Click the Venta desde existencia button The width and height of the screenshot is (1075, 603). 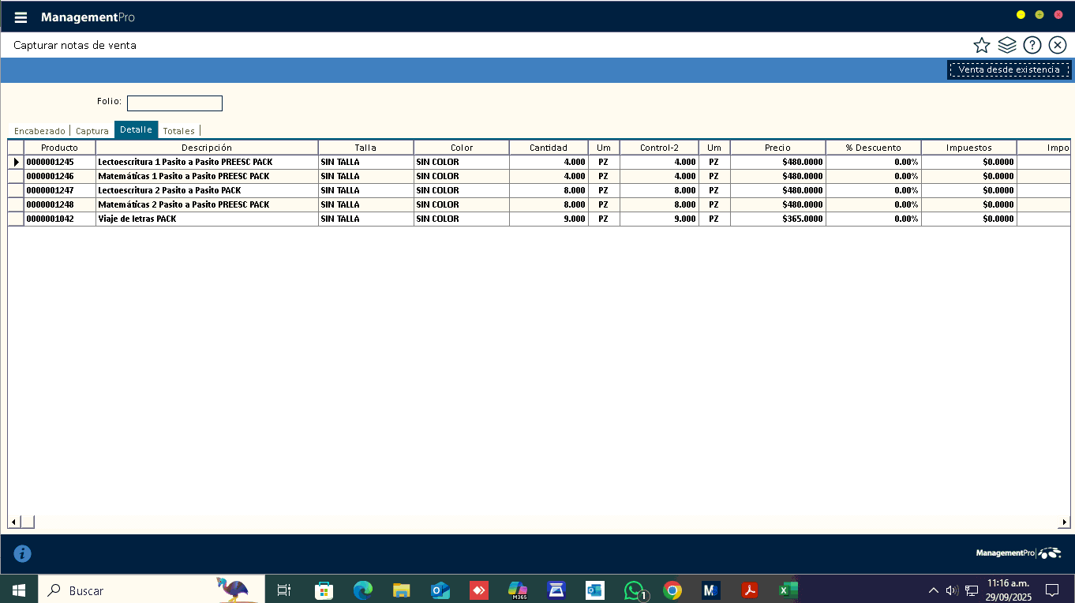point(1009,70)
